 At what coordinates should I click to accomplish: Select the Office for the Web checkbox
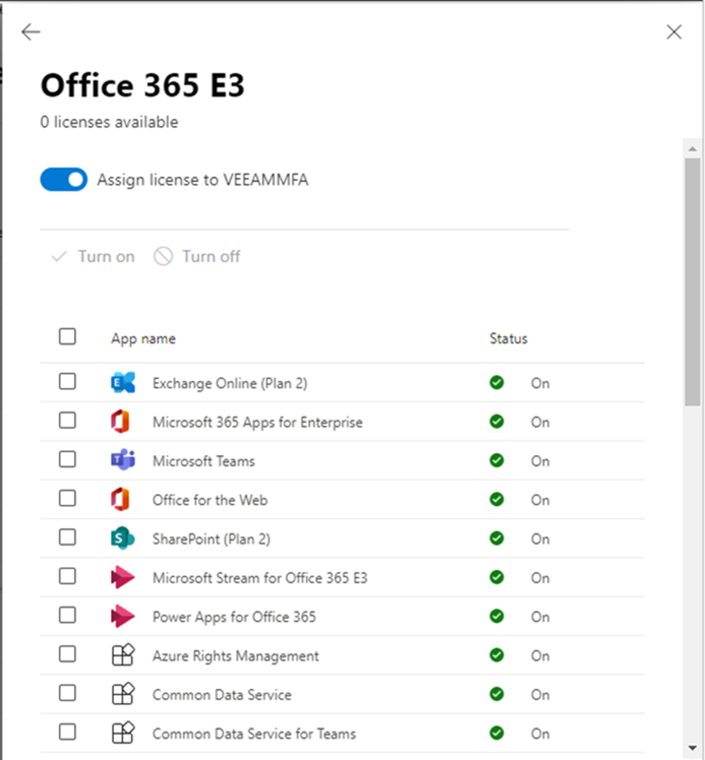[67, 499]
